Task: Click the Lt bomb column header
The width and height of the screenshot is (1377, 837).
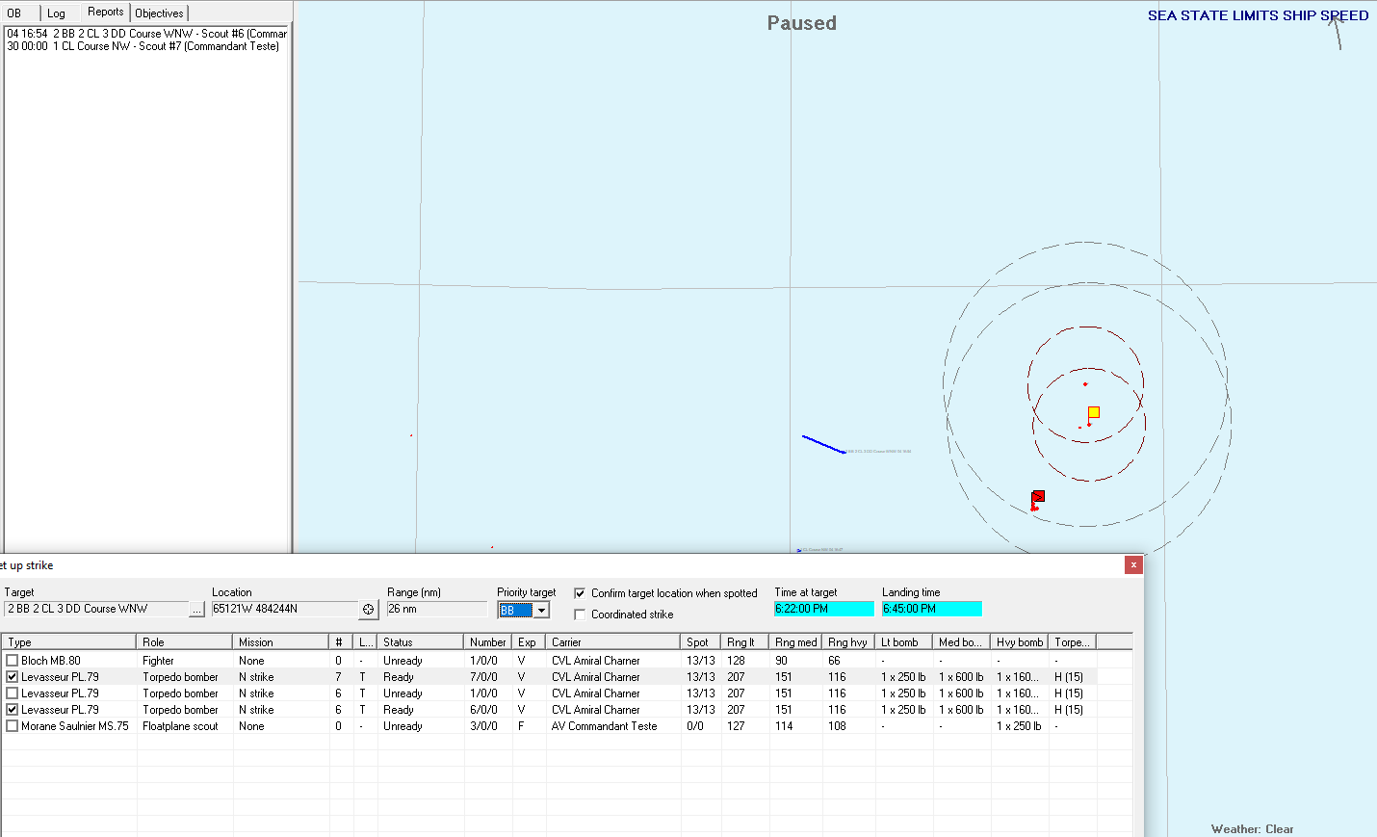Action: point(903,642)
